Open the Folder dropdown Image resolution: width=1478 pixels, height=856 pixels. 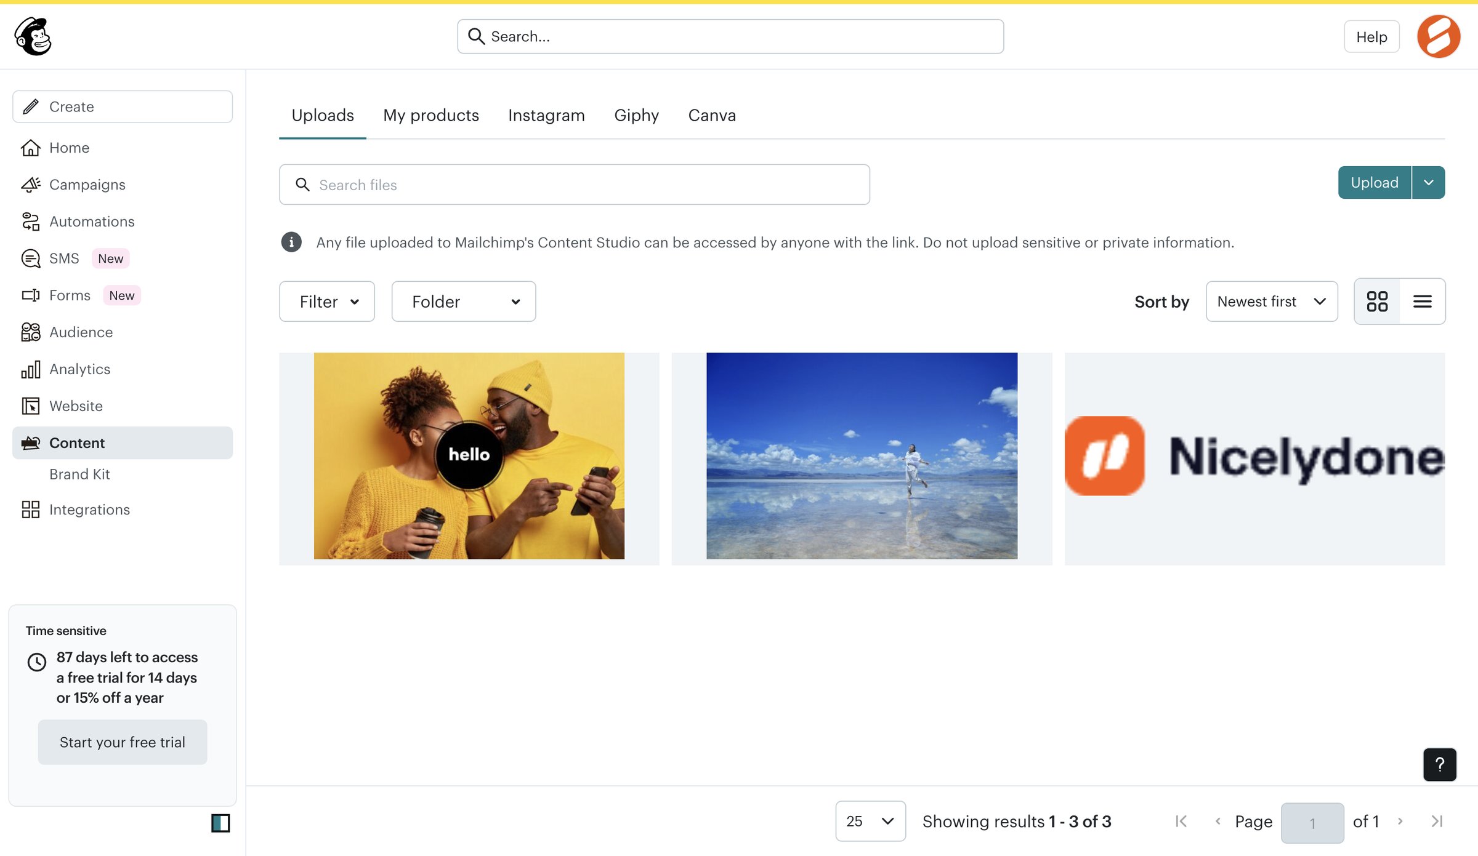pos(464,302)
